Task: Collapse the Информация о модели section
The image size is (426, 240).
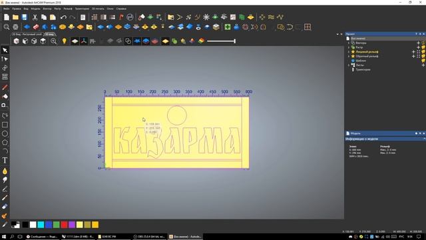Action: pos(424,139)
